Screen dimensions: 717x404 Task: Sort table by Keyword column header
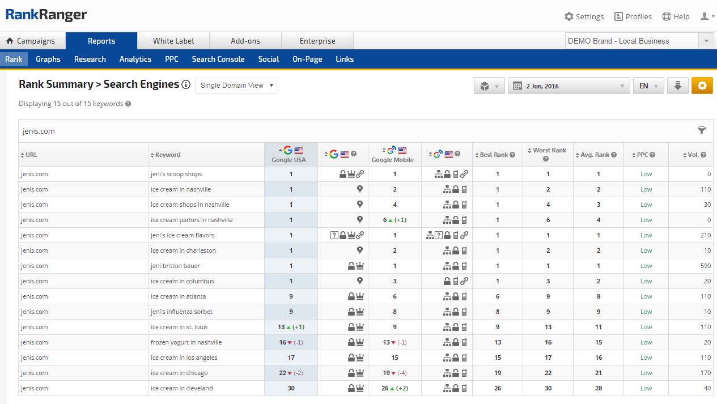168,155
